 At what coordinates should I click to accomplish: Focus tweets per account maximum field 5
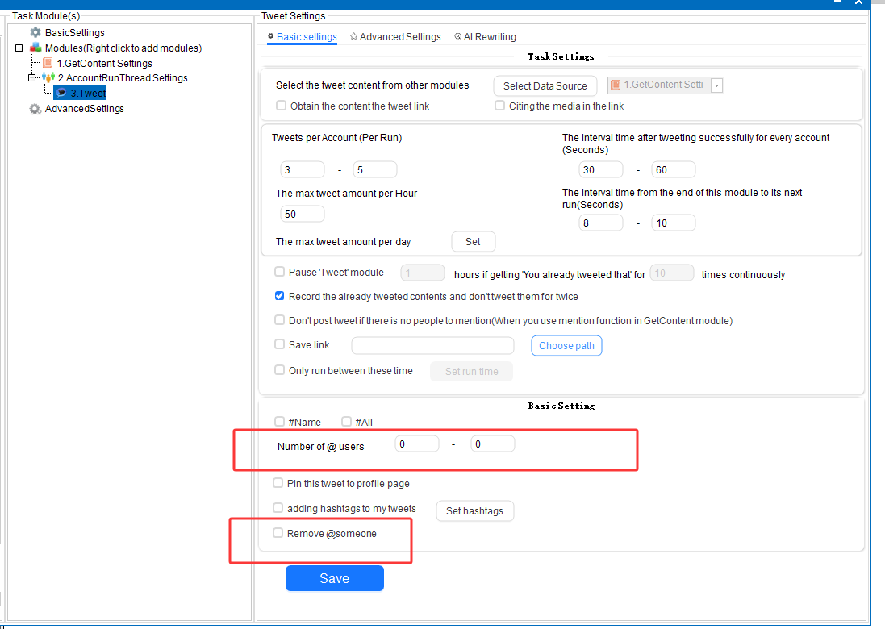tap(375, 169)
